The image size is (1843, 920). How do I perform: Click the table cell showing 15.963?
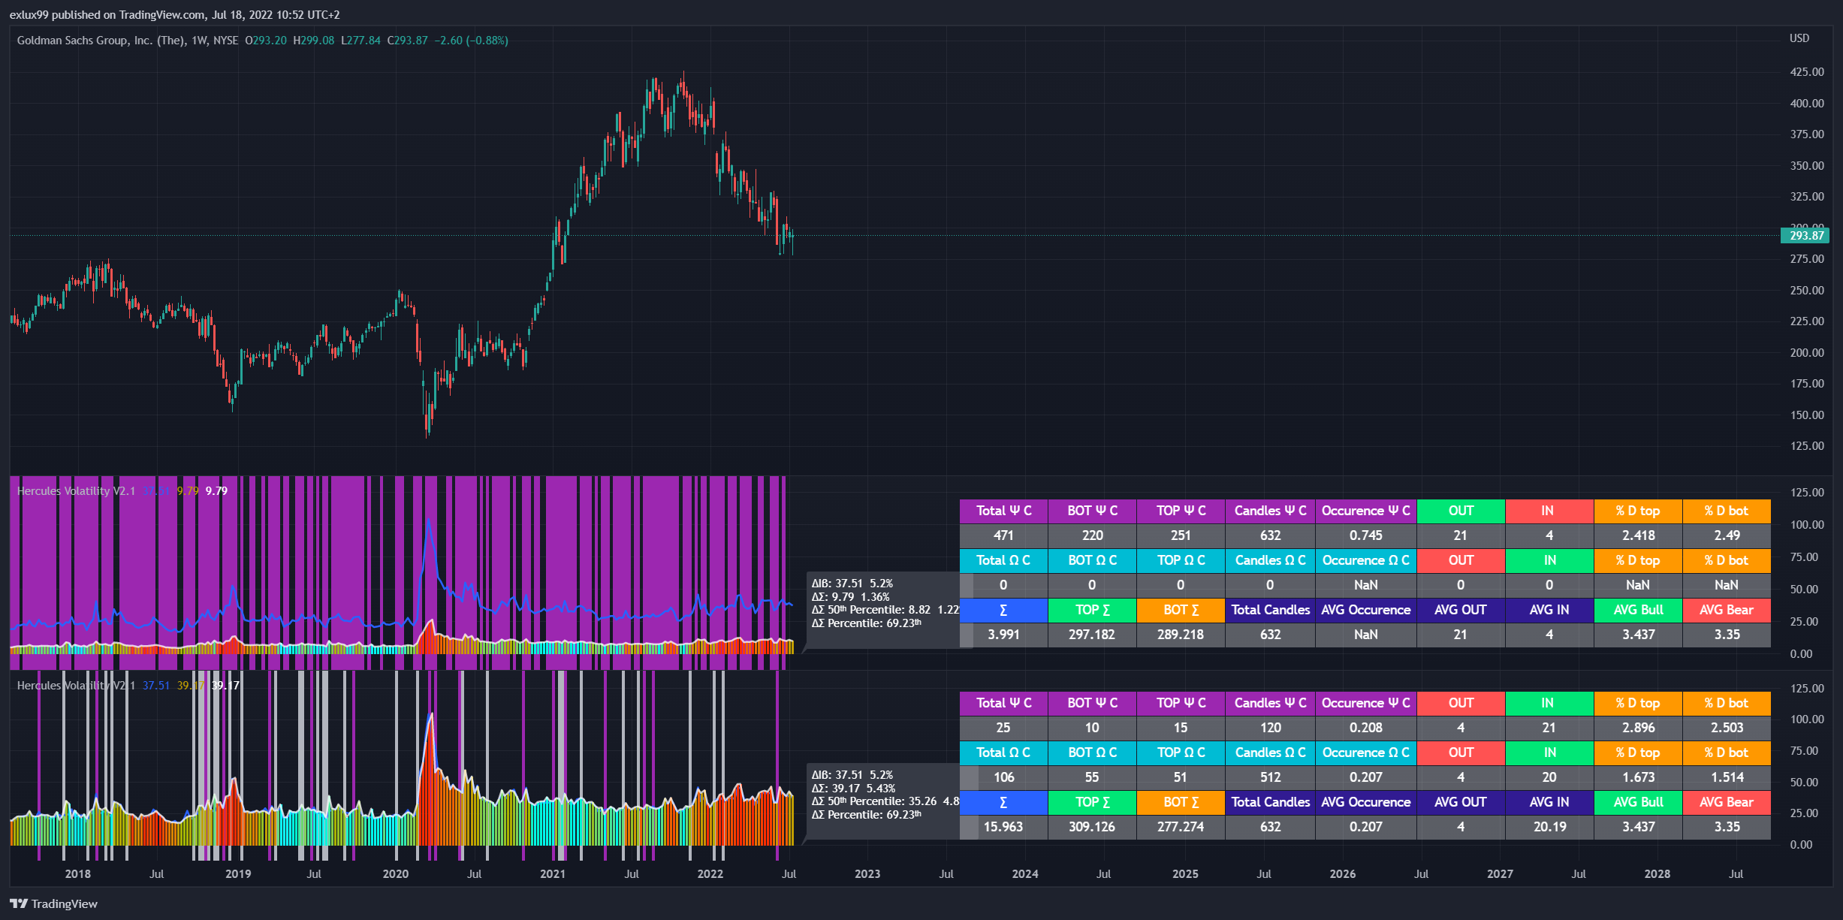point(1003,827)
